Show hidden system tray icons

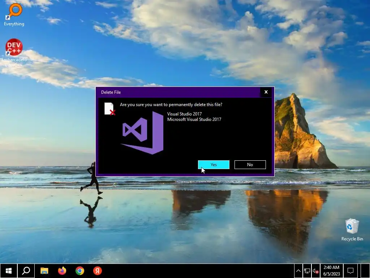(298, 271)
